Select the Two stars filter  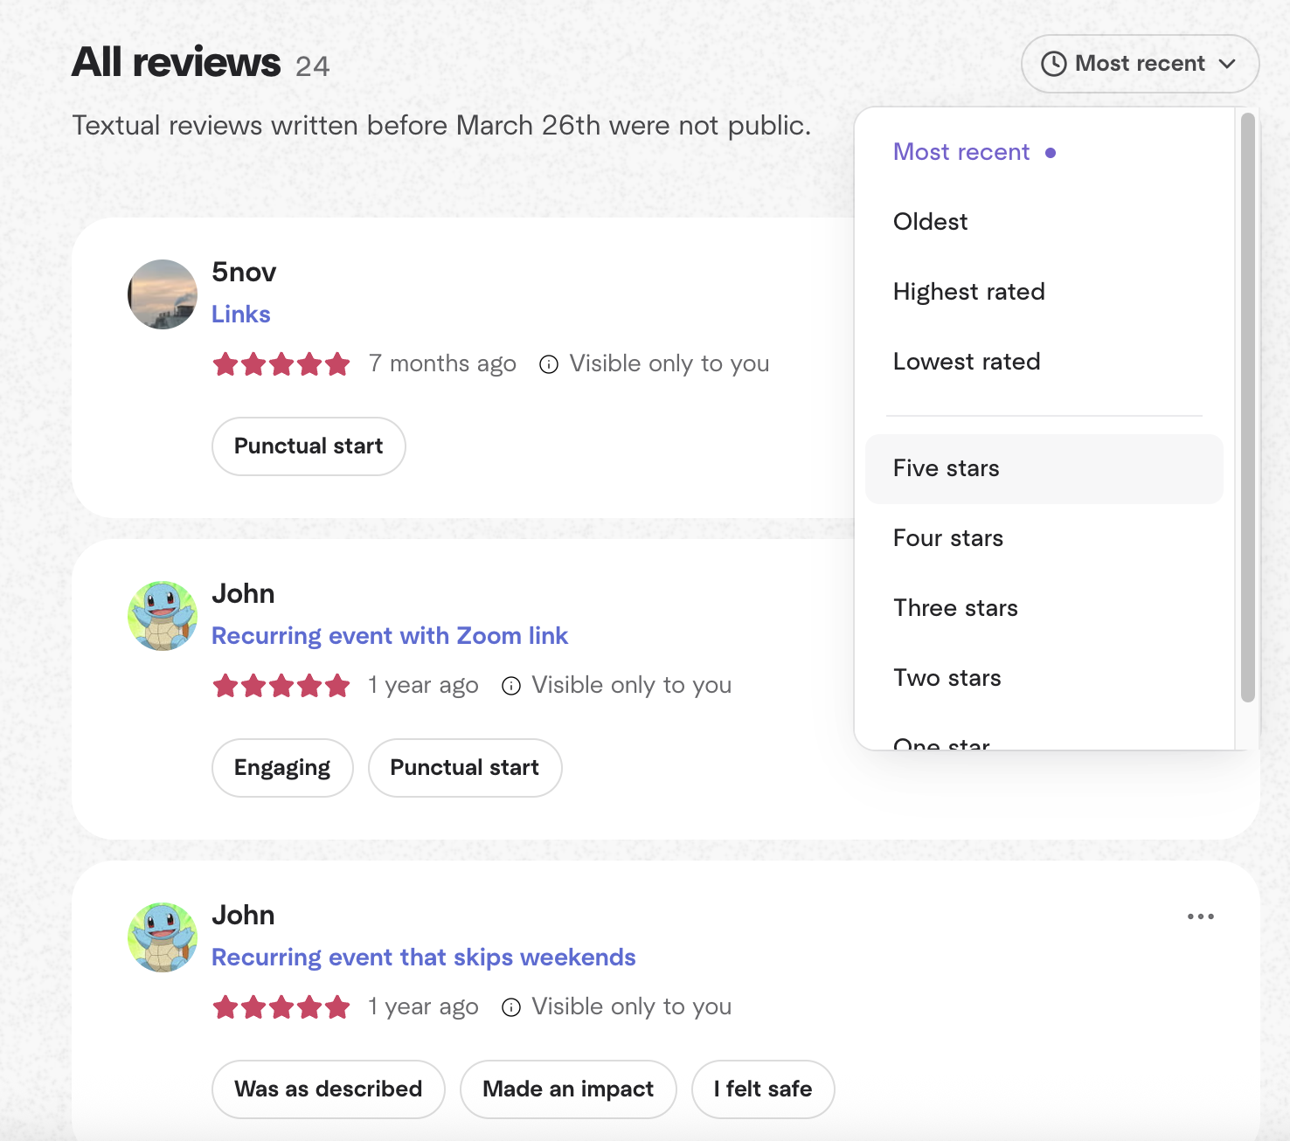(947, 678)
